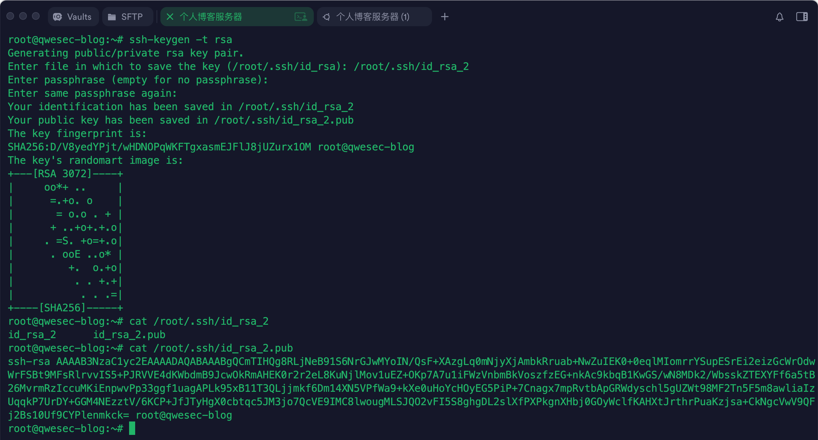Open the notifications bell
The width and height of the screenshot is (818, 440).
tap(779, 17)
